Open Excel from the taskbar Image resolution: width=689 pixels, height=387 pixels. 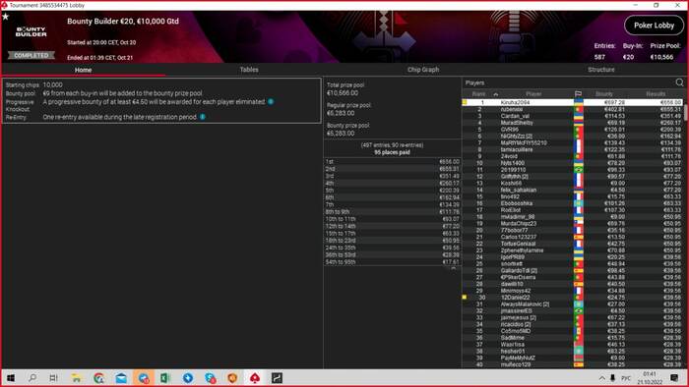point(165,378)
